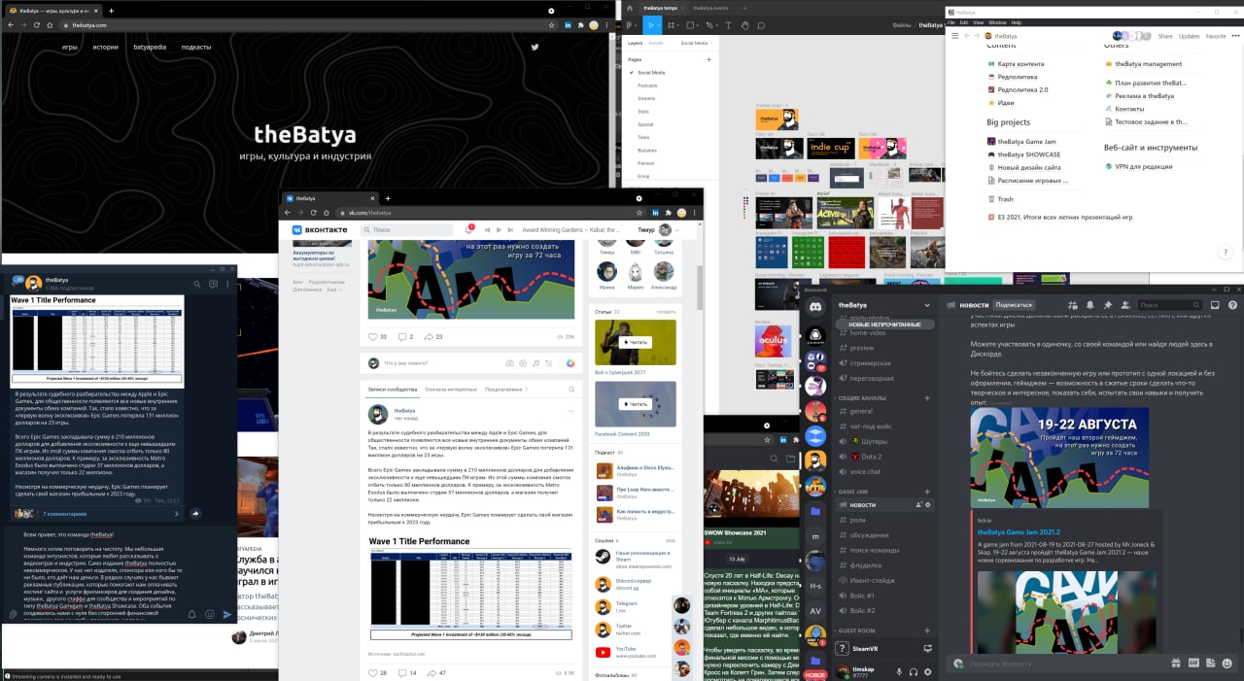
Task: Open Notion more options (three dots)
Action: click(x=1237, y=36)
